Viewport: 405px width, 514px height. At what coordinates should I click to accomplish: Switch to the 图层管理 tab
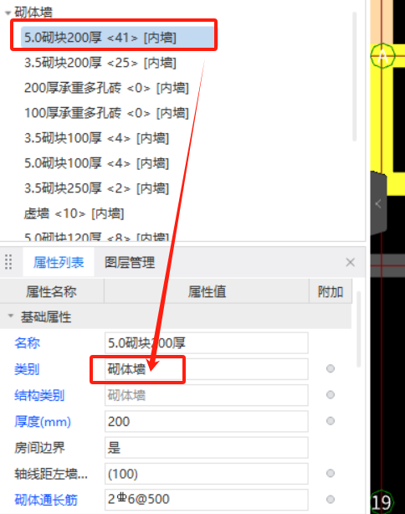click(130, 262)
